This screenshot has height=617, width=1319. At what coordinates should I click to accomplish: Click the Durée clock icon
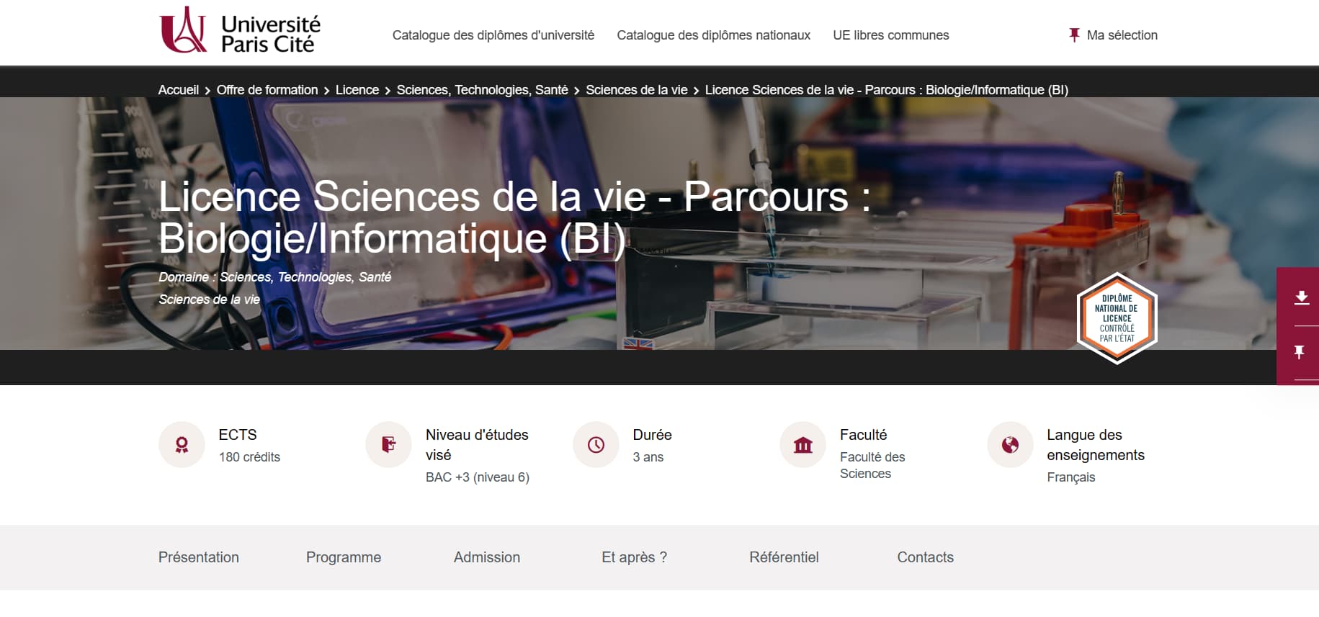click(x=596, y=445)
